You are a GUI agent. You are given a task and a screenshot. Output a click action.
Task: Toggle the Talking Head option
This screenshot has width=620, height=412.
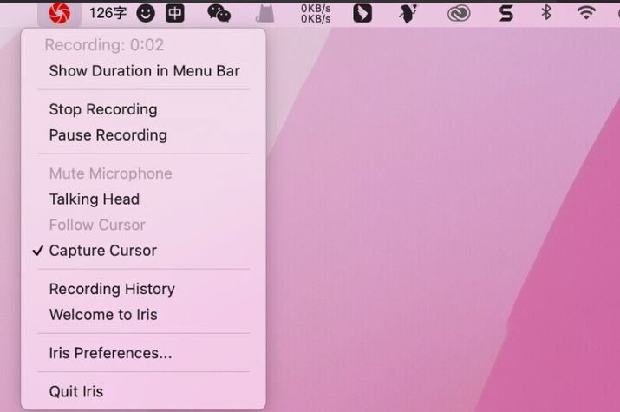[x=144, y=199]
